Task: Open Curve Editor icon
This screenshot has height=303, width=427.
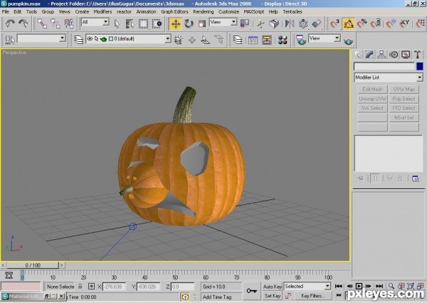Action: tap(253, 40)
